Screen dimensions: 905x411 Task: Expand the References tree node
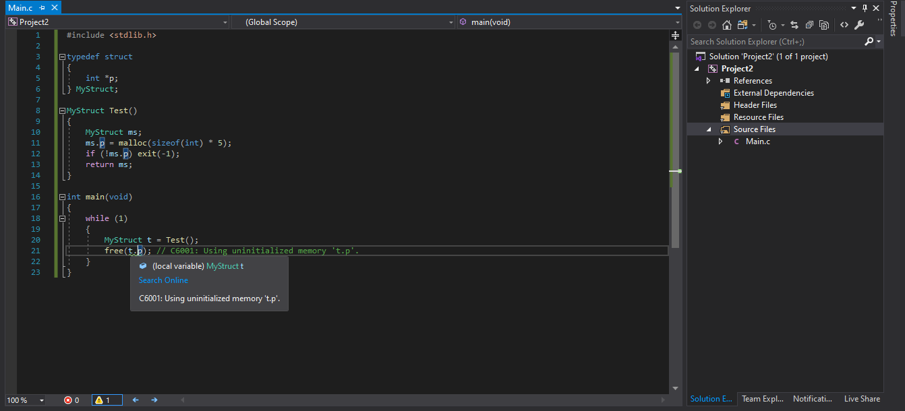coord(708,81)
